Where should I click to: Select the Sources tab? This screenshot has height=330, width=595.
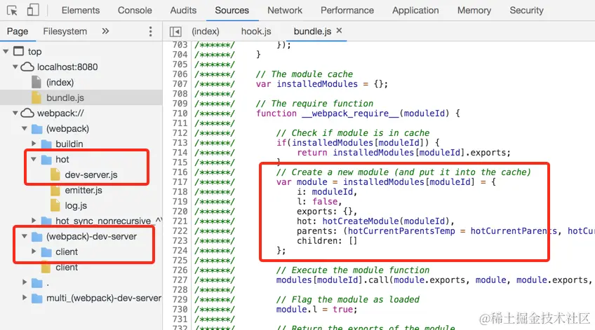coord(232,11)
